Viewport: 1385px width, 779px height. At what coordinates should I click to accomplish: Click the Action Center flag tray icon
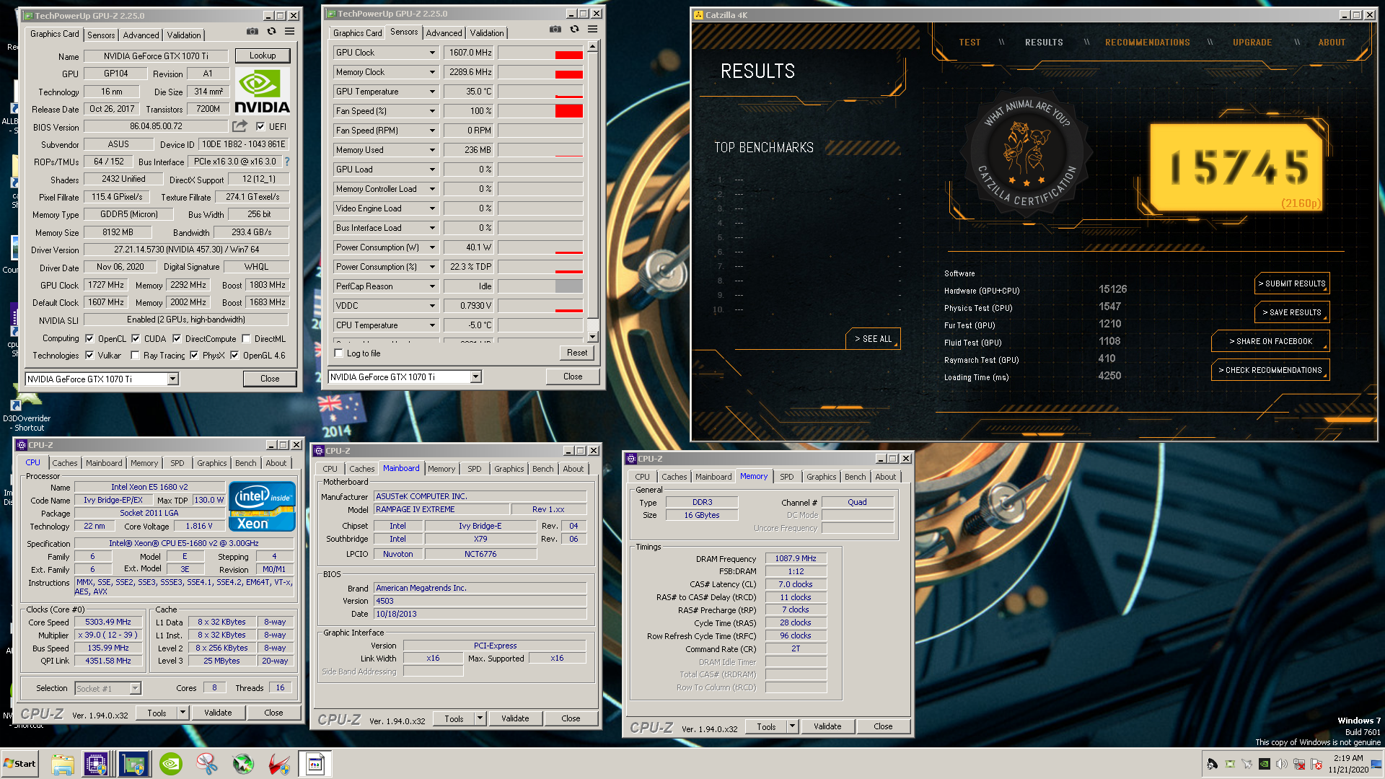click(x=1316, y=764)
